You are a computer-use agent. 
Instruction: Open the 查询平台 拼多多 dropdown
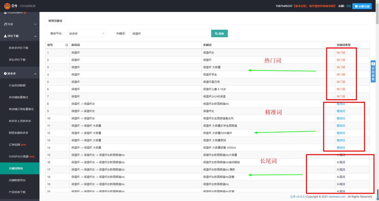[x=87, y=33]
